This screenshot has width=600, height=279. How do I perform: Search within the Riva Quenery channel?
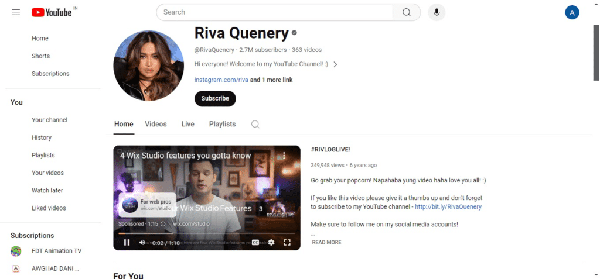(255, 124)
